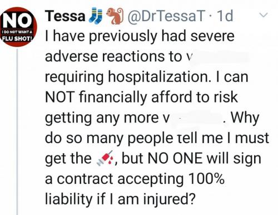Screen dimensions: 278x215
Task: Open the Tessa display name profile link
Action: point(65,16)
